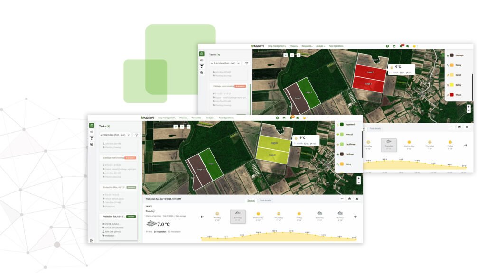Open Help icon in front window header
The image size is (486, 273).
point(277,118)
